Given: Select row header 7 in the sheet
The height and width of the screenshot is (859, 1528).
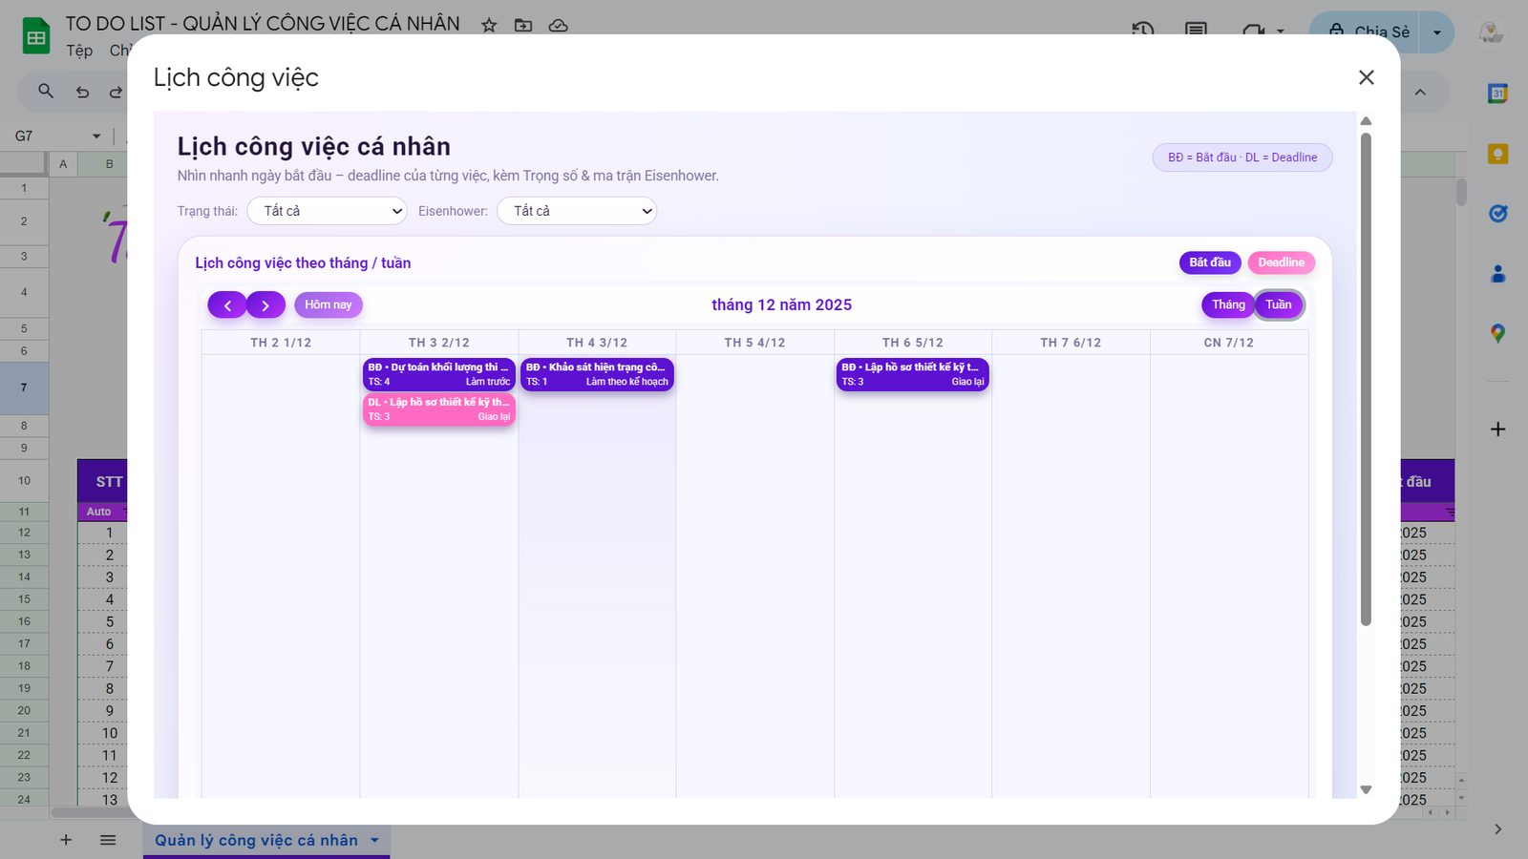Looking at the screenshot, I should pos(24,388).
